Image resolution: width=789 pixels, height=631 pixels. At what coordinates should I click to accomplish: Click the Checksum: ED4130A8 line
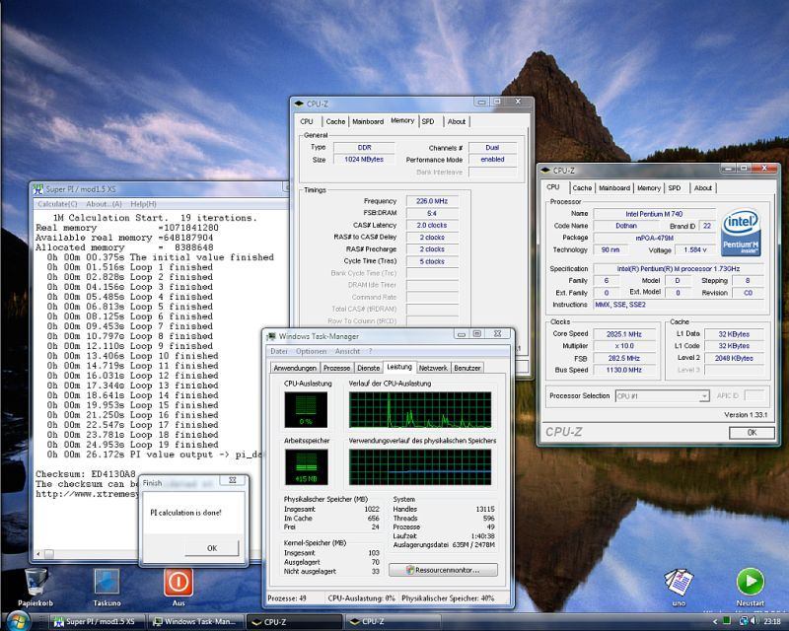86,474
